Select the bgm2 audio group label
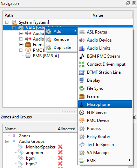Viewport: 137px width, 168px height. [x=31, y=164]
